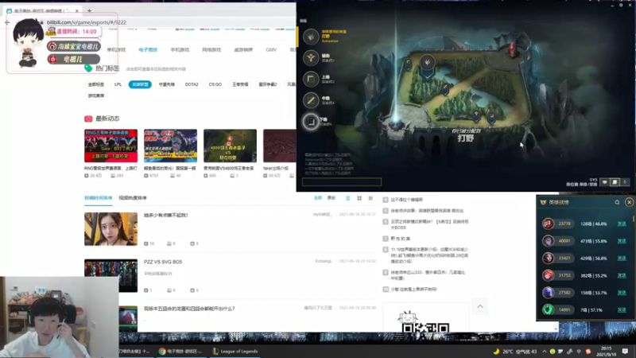The width and height of the screenshot is (636, 358).
Task: Select the LPL hot tag
Action: point(118,84)
